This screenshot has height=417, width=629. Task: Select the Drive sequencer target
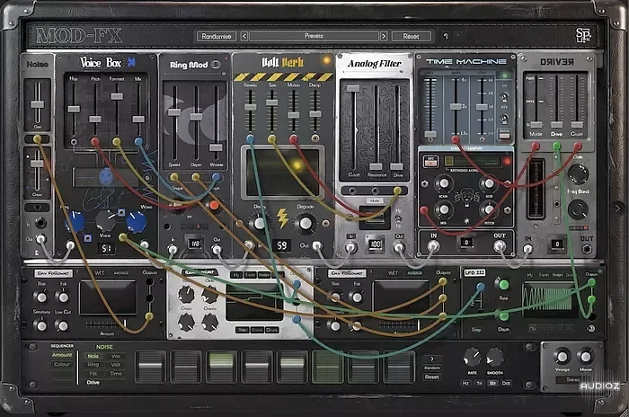pyautogui.click(x=93, y=383)
